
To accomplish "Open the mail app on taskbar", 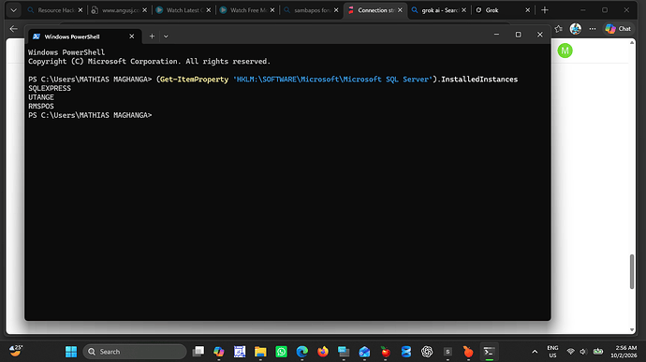I will 364,352.
